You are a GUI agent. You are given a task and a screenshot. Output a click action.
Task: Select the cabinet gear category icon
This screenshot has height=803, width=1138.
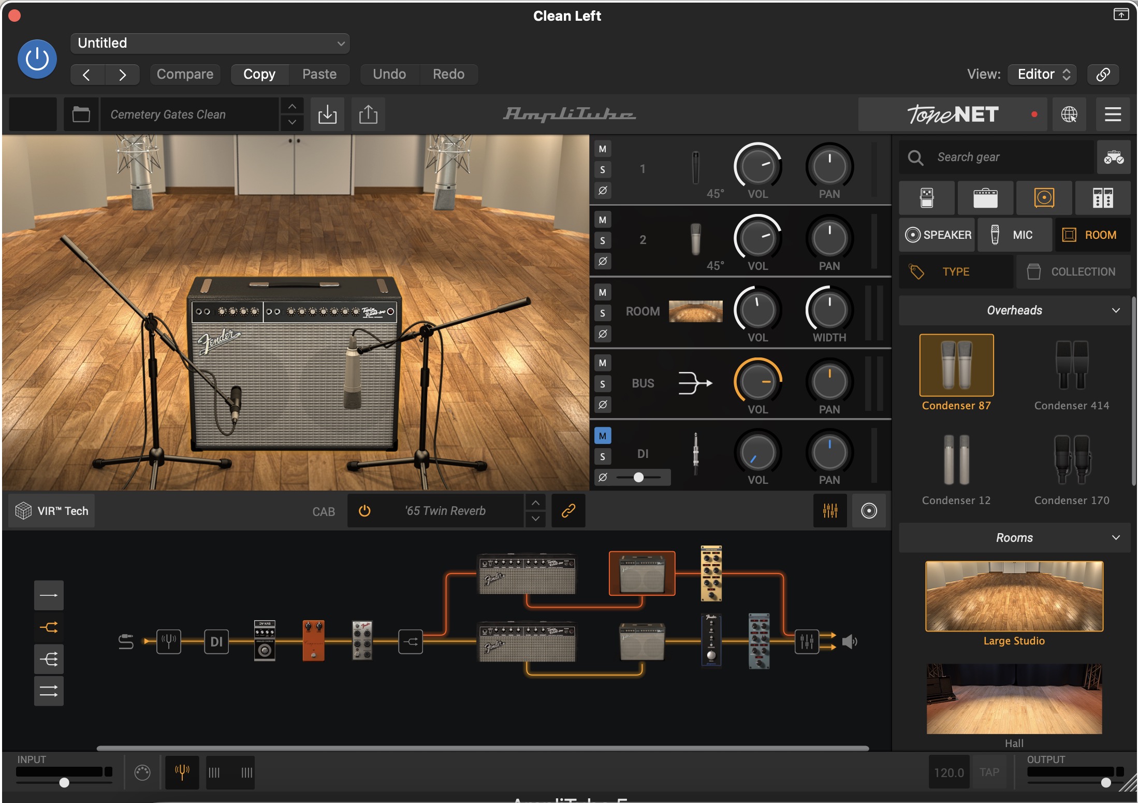[x=1044, y=198]
